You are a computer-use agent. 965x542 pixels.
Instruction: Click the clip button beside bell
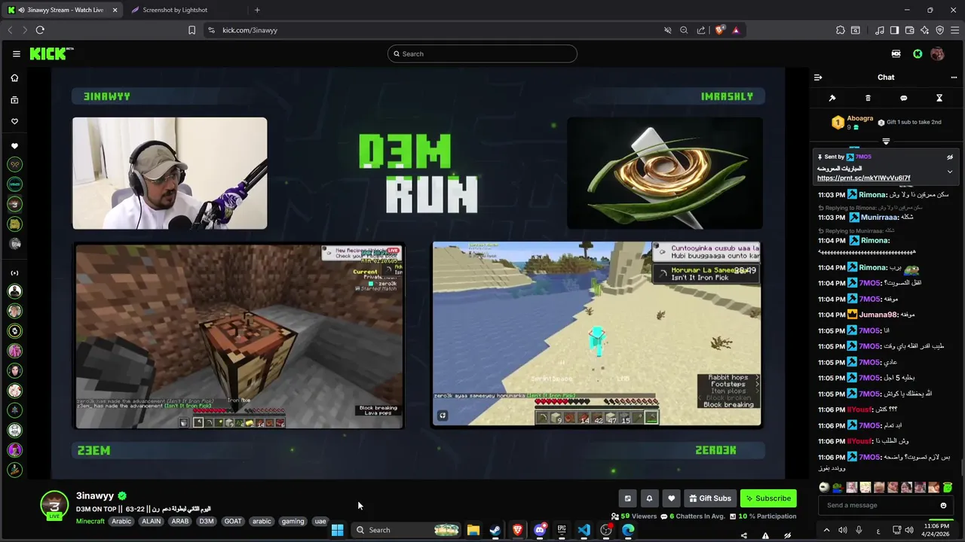click(627, 498)
